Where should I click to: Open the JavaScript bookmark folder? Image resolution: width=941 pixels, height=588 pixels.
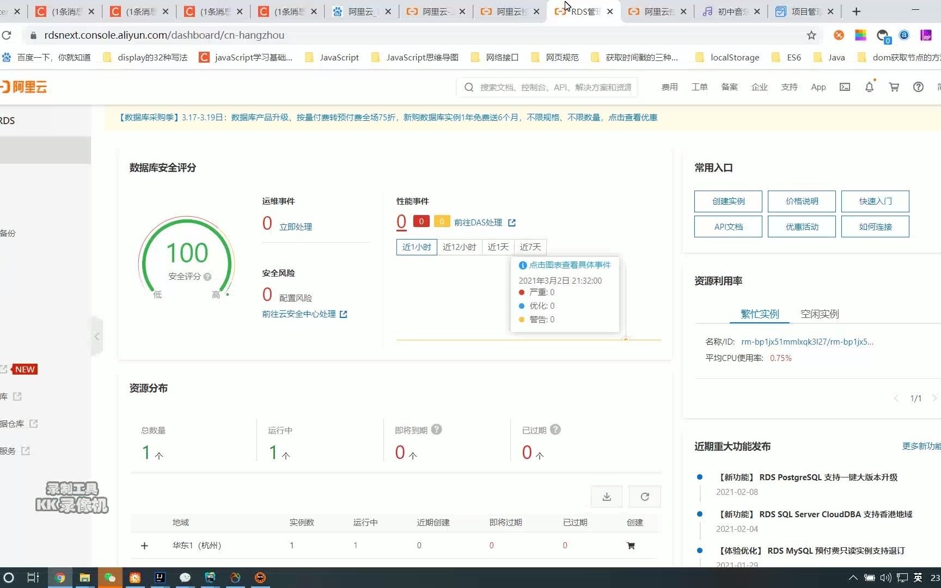pos(332,58)
